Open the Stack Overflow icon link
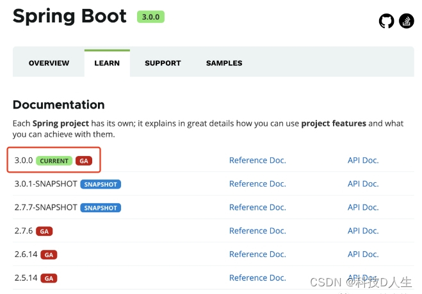The image size is (422, 294). tap(407, 21)
